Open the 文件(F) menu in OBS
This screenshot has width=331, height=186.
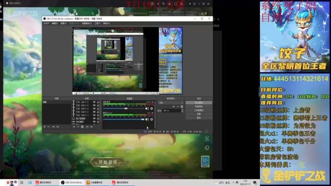coord(46,24)
